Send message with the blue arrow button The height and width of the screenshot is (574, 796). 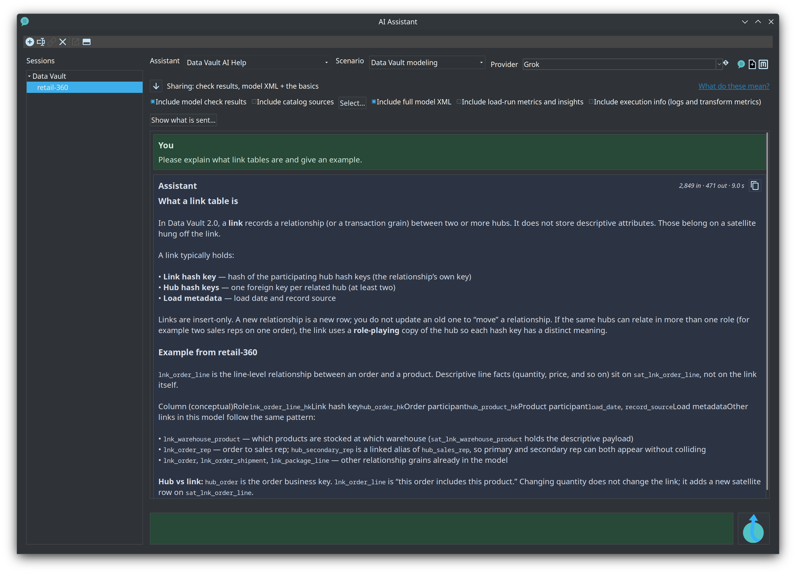click(x=753, y=528)
